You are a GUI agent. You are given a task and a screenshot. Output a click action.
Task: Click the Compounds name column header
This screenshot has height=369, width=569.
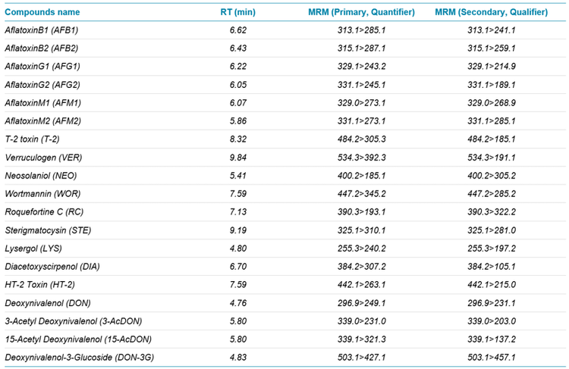[x=42, y=12]
